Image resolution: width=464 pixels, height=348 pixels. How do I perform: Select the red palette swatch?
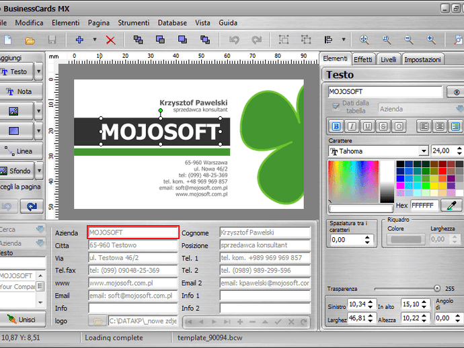tap(442, 171)
